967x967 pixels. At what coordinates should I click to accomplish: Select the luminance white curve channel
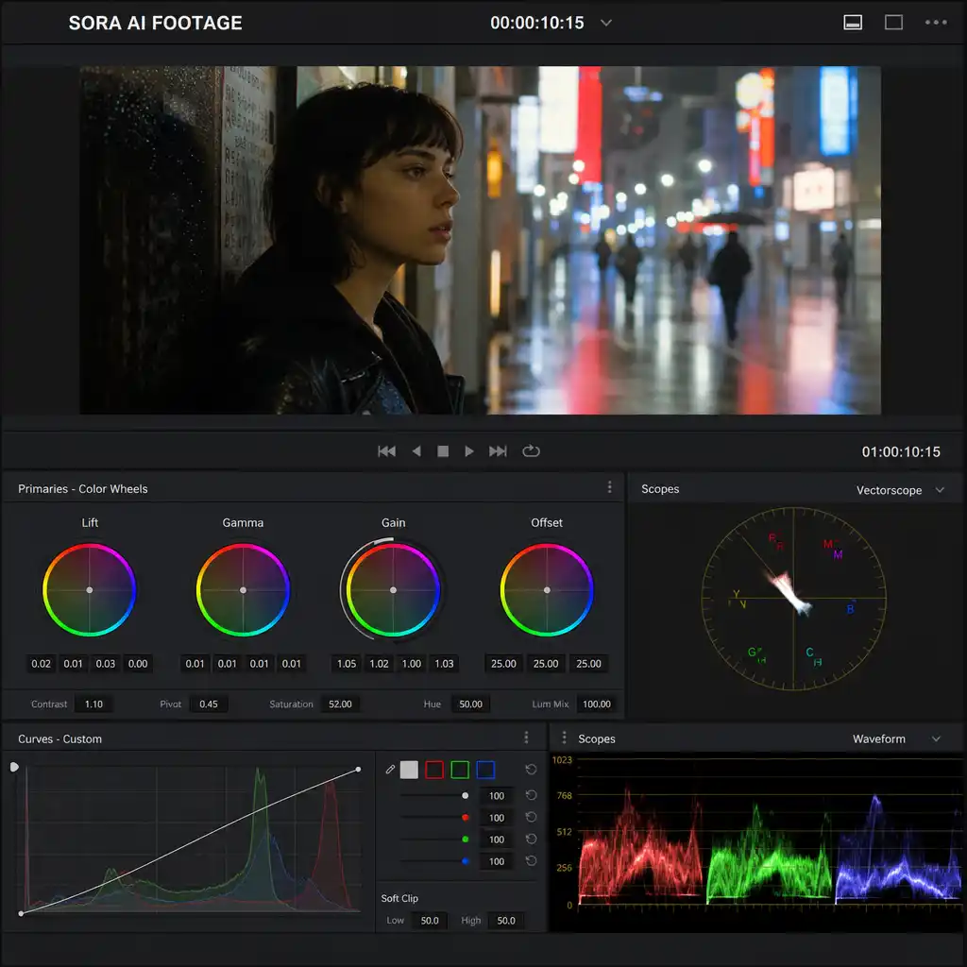coord(409,769)
